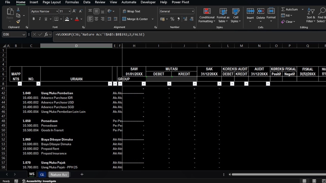Click the Percent Style icon

(x=172, y=19)
